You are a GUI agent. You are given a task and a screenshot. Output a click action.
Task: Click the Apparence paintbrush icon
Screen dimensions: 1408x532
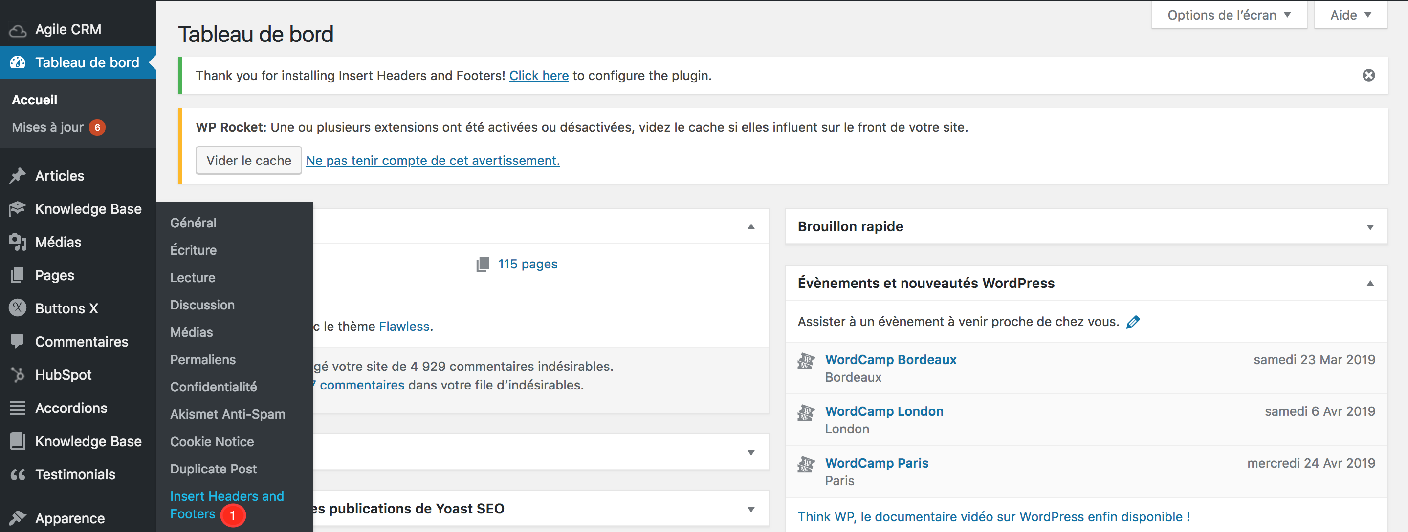coord(18,518)
